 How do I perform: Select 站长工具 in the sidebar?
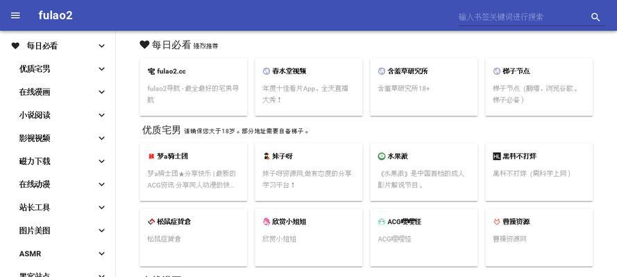(x=35, y=208)
